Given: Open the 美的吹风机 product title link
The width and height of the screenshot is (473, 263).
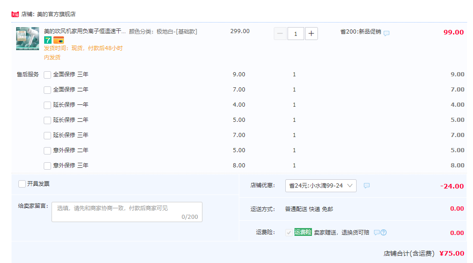Looking at the screenshot, I should (85, 31).
